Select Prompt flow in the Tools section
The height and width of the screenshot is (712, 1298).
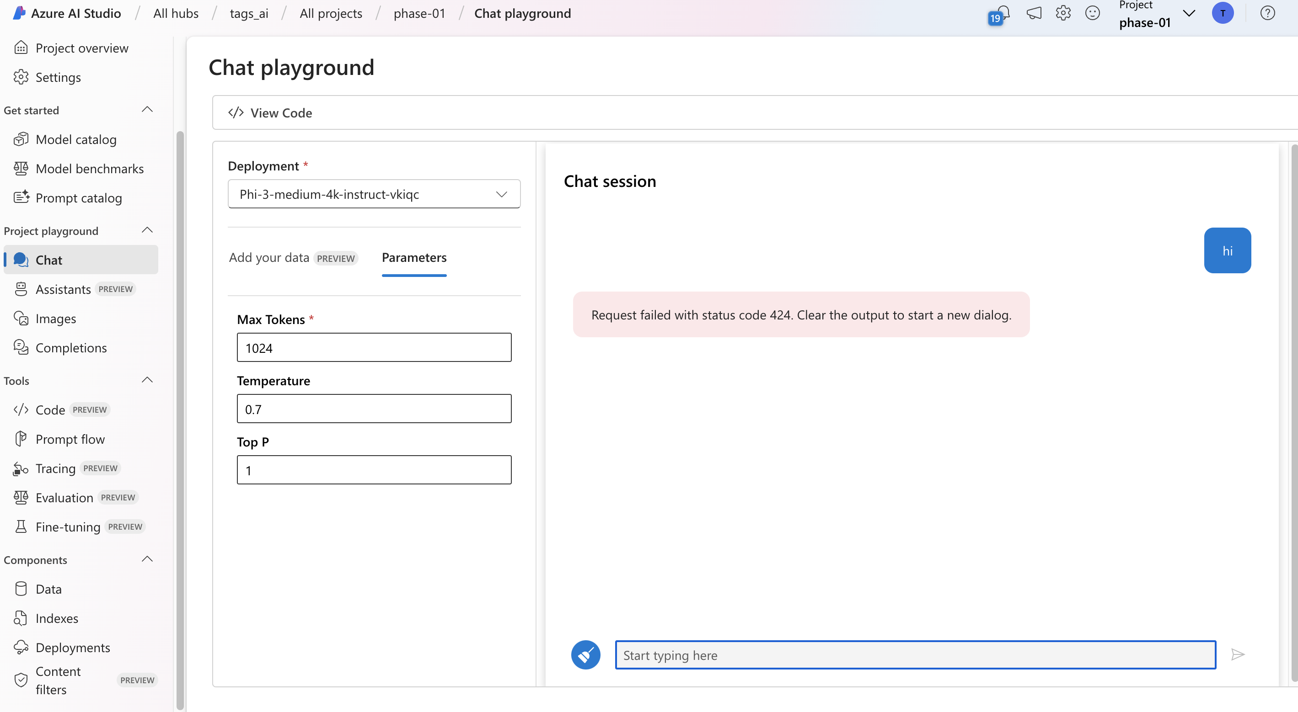click(x=70, y=439)
